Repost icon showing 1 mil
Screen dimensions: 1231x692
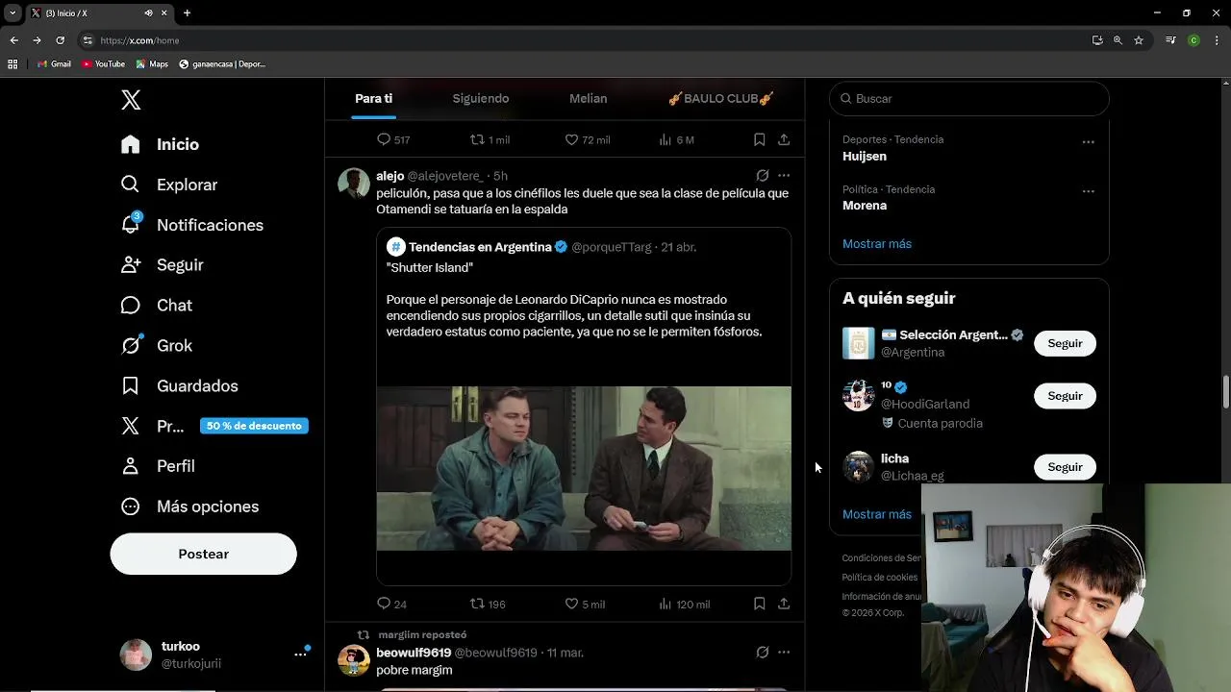[489, 139]
